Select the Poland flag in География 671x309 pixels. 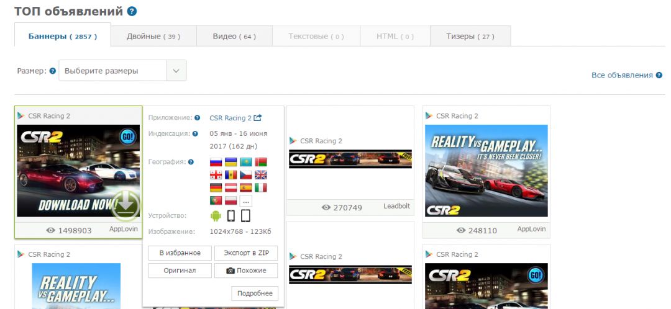(231, 200)
